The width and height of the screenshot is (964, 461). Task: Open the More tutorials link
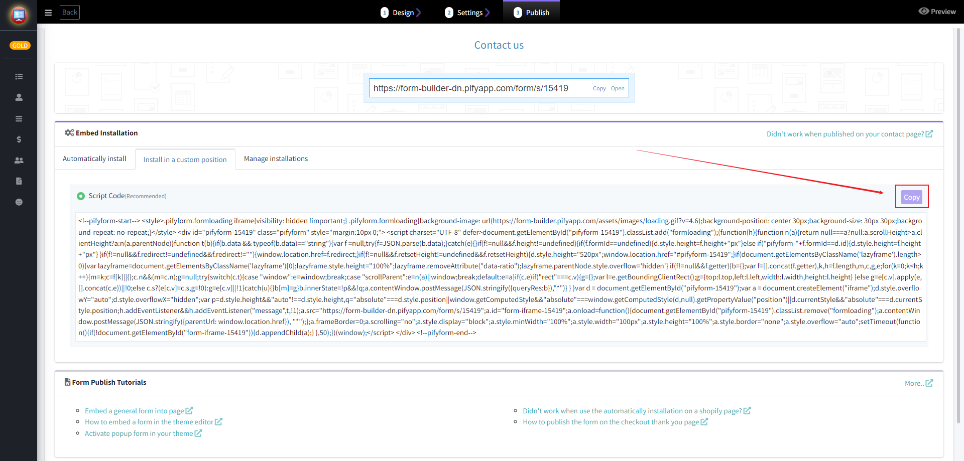coord(918,383)
